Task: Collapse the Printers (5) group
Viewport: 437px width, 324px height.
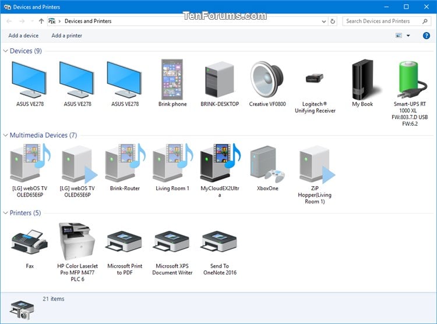Action: point(5,213)
